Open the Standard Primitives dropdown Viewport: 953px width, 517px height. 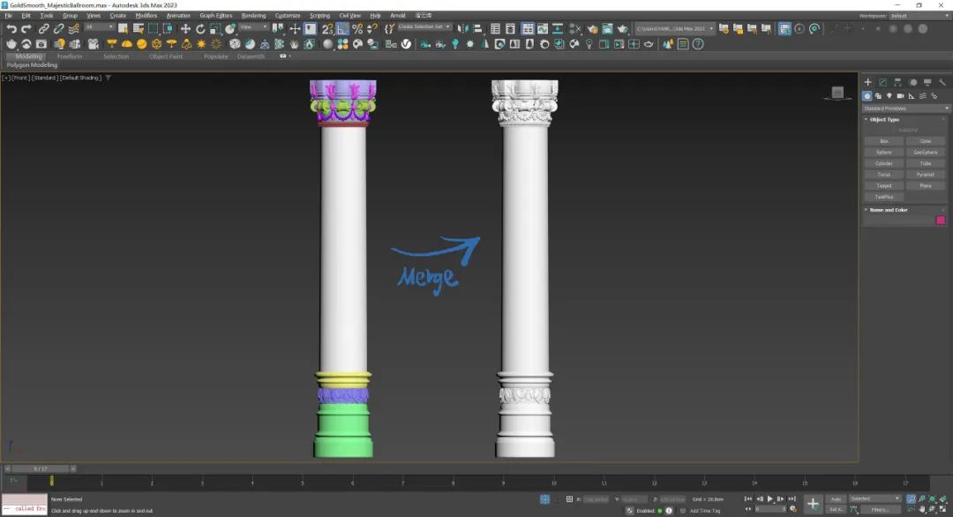905,109
